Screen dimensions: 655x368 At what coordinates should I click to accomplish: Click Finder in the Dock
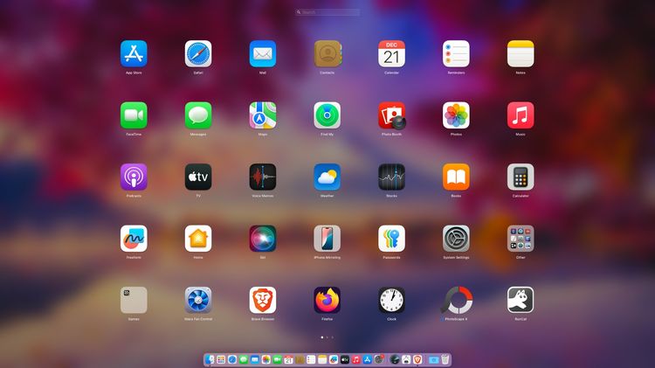(210, 359)
